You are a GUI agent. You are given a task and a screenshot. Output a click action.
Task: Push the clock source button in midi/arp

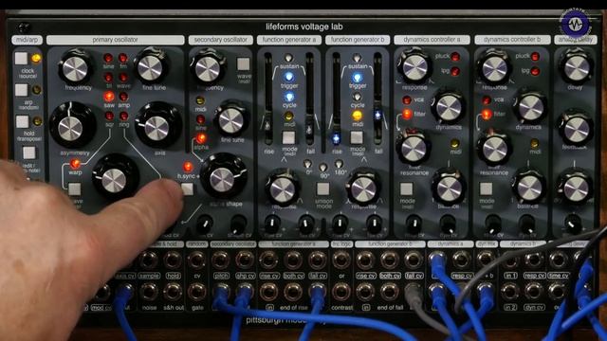pos(21,59)
